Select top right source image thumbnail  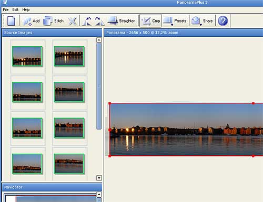pos(69,56)
